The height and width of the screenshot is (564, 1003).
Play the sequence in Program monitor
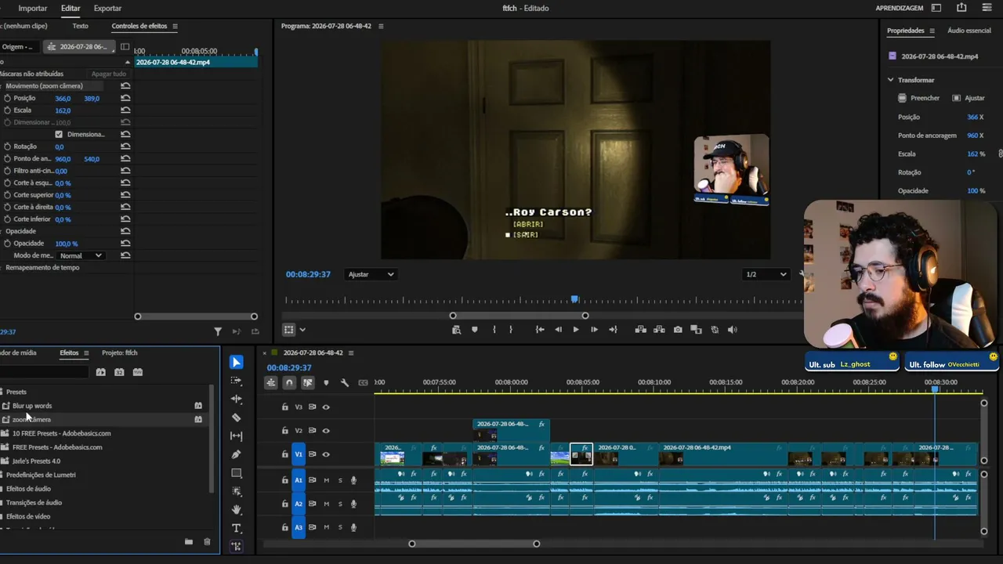tap(576, 330)
